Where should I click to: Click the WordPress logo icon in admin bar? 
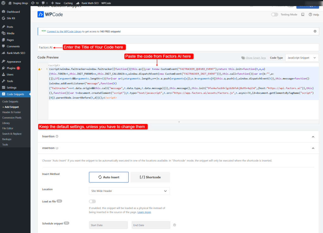pos(3,3)
